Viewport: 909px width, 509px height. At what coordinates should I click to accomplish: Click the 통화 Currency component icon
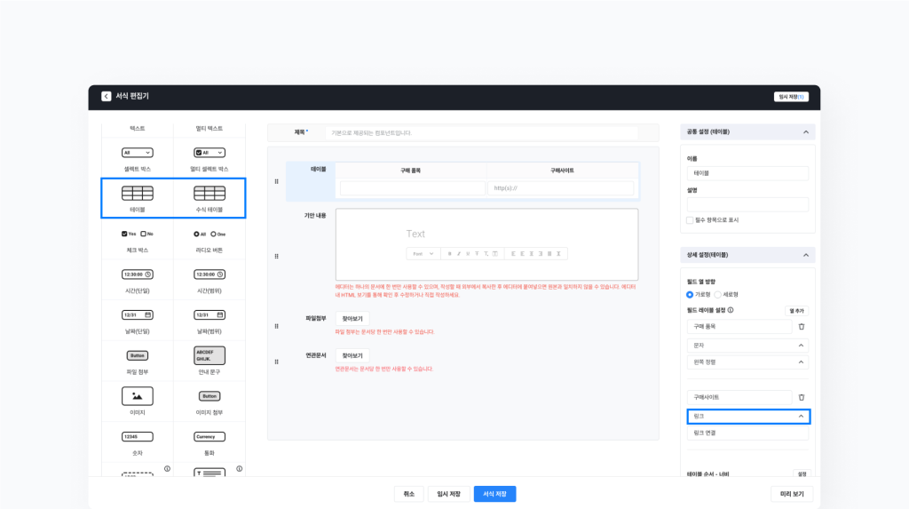tap(209, 436)
